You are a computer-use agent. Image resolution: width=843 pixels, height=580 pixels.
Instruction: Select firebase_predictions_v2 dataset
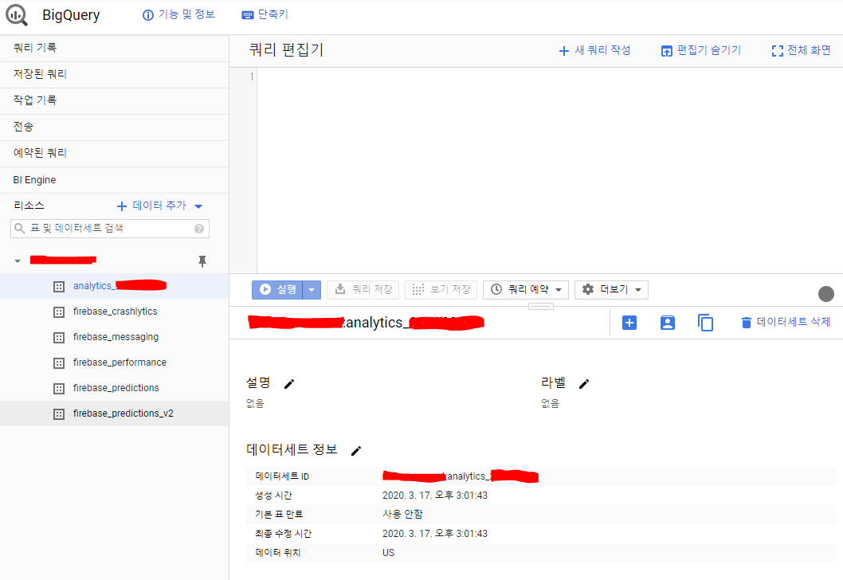(114, 413)
